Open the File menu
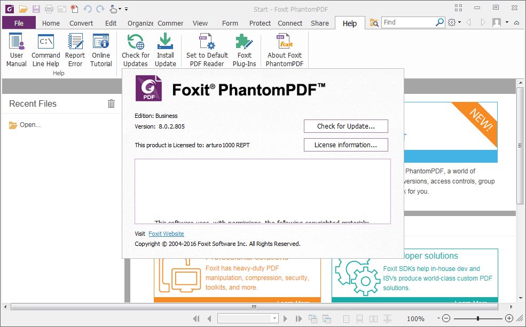Viewport: 526px width, 327px height. point(19,23)
